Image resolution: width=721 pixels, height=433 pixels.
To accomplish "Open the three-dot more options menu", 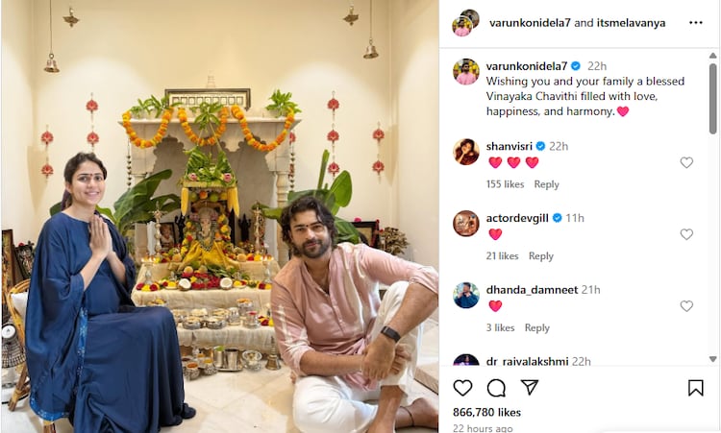I will pyautogui.click(x=696, y=22).
